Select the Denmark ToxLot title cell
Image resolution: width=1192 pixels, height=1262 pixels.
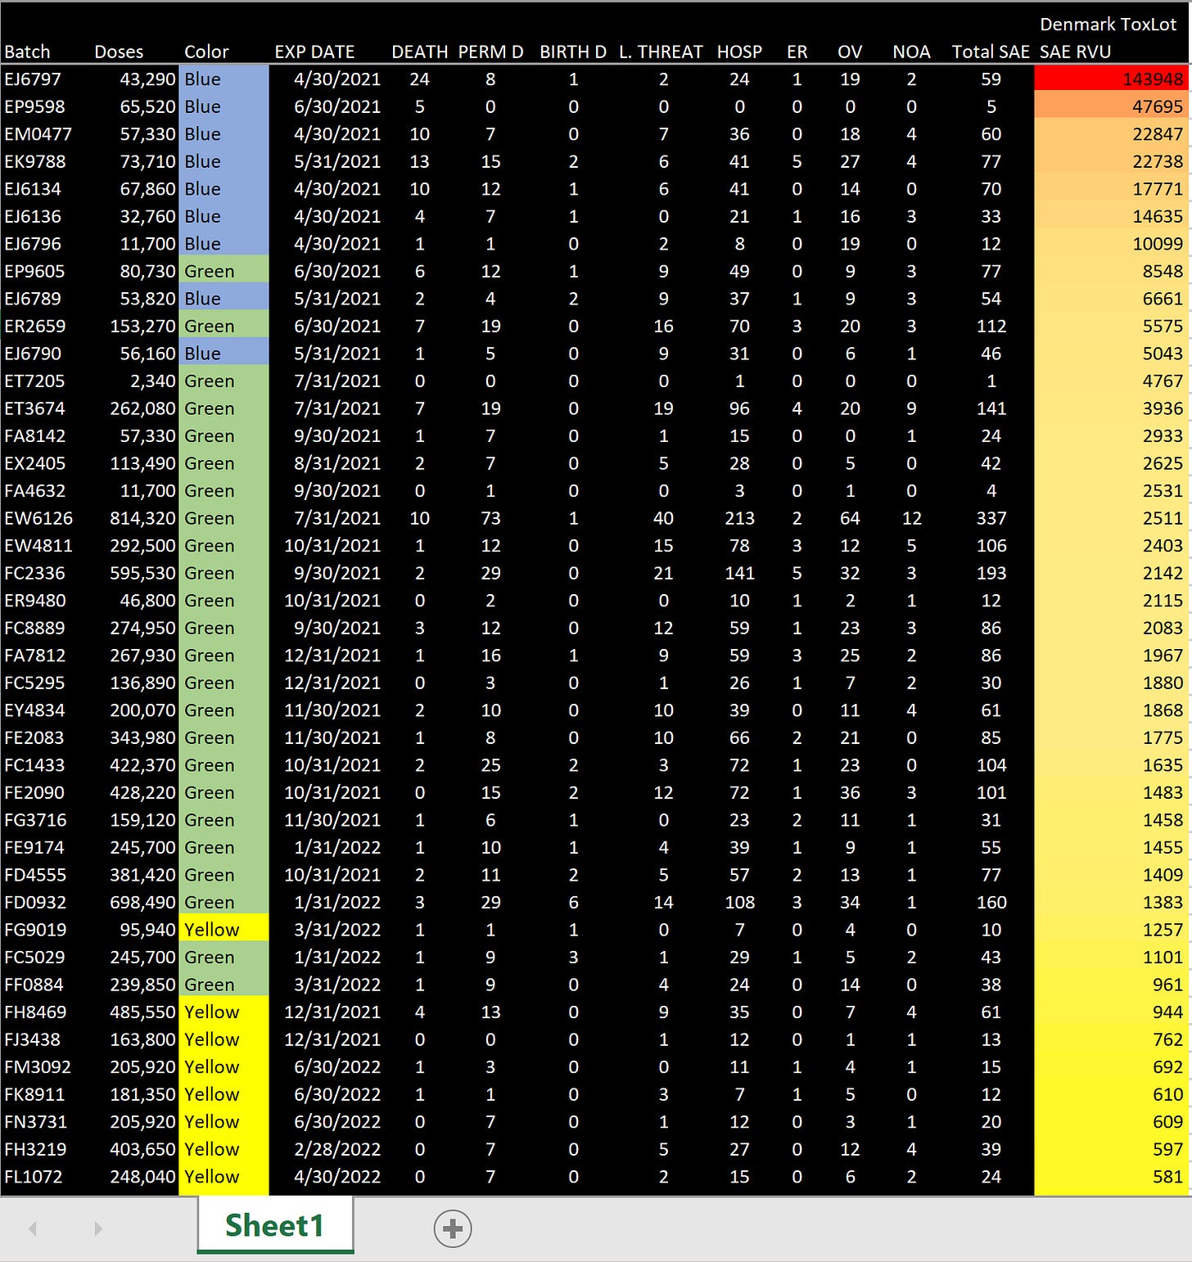pyautogui.click(x=1108, y=25)
